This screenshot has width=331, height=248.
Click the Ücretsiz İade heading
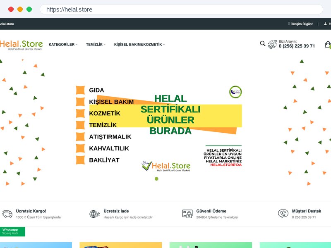(x=116, y=211)
